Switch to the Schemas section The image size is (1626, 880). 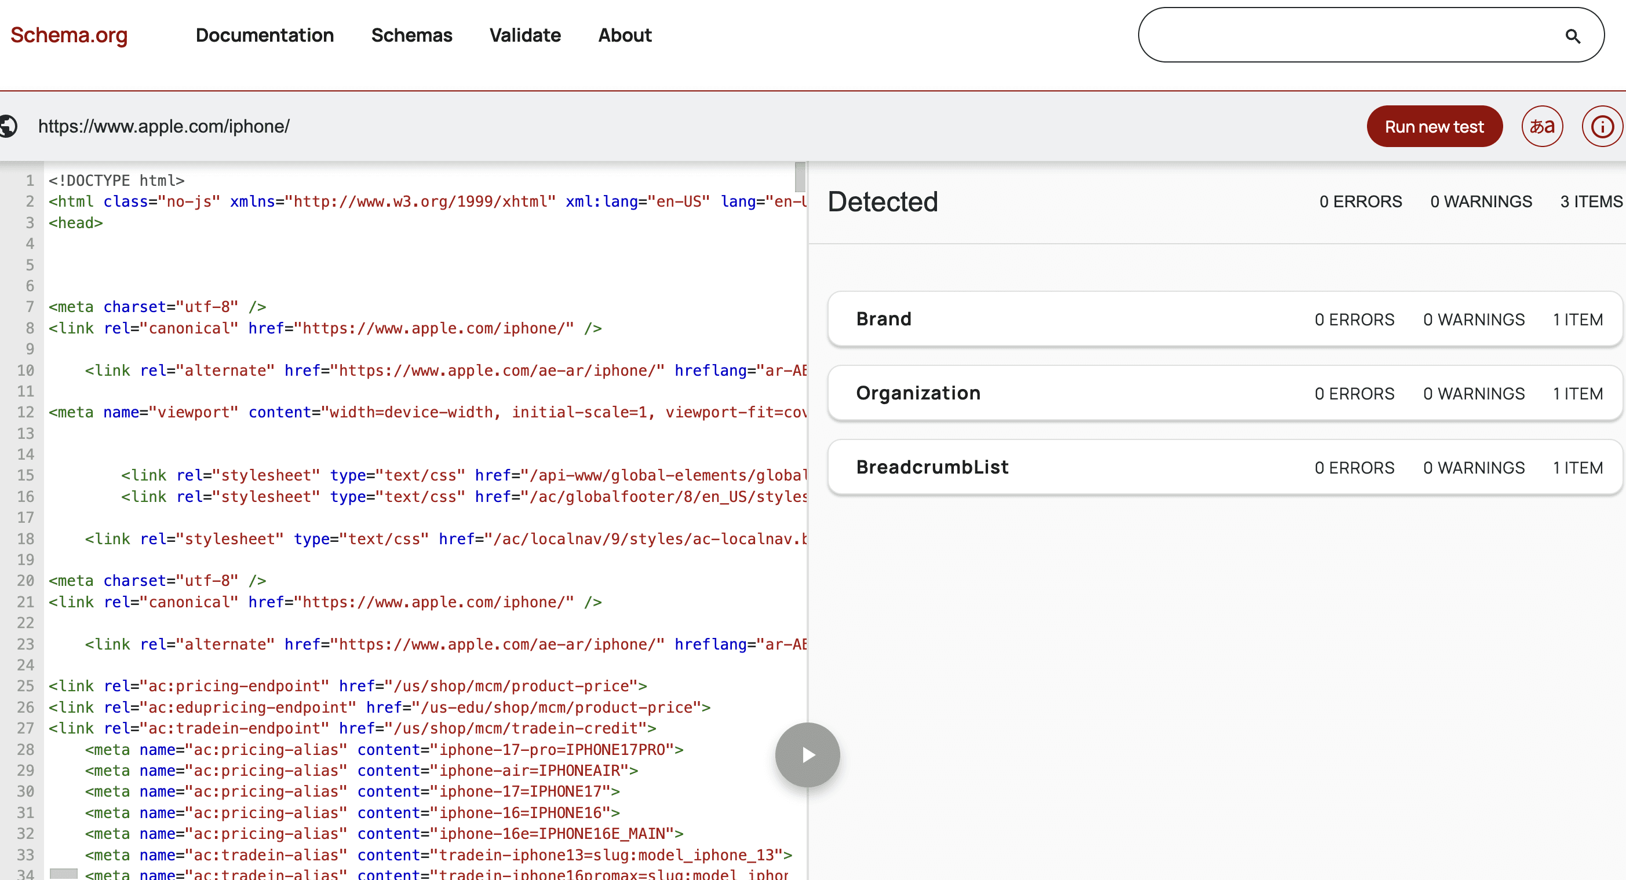(411, 35)
